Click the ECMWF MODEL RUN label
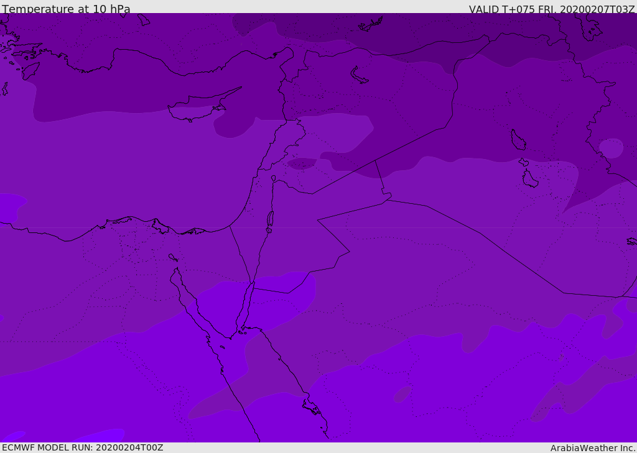 click(83, 447)
